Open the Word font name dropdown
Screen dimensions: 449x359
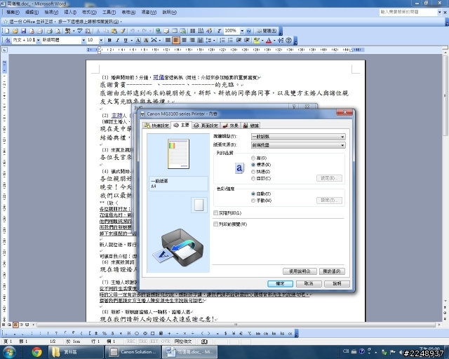point(83,41)
